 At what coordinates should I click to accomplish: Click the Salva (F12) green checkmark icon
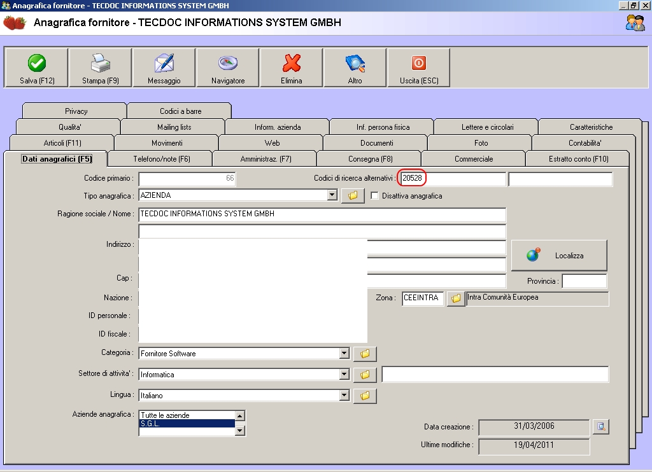[37, 64]
